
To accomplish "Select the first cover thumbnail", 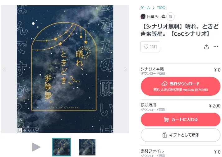I will [x=62, y=147].
